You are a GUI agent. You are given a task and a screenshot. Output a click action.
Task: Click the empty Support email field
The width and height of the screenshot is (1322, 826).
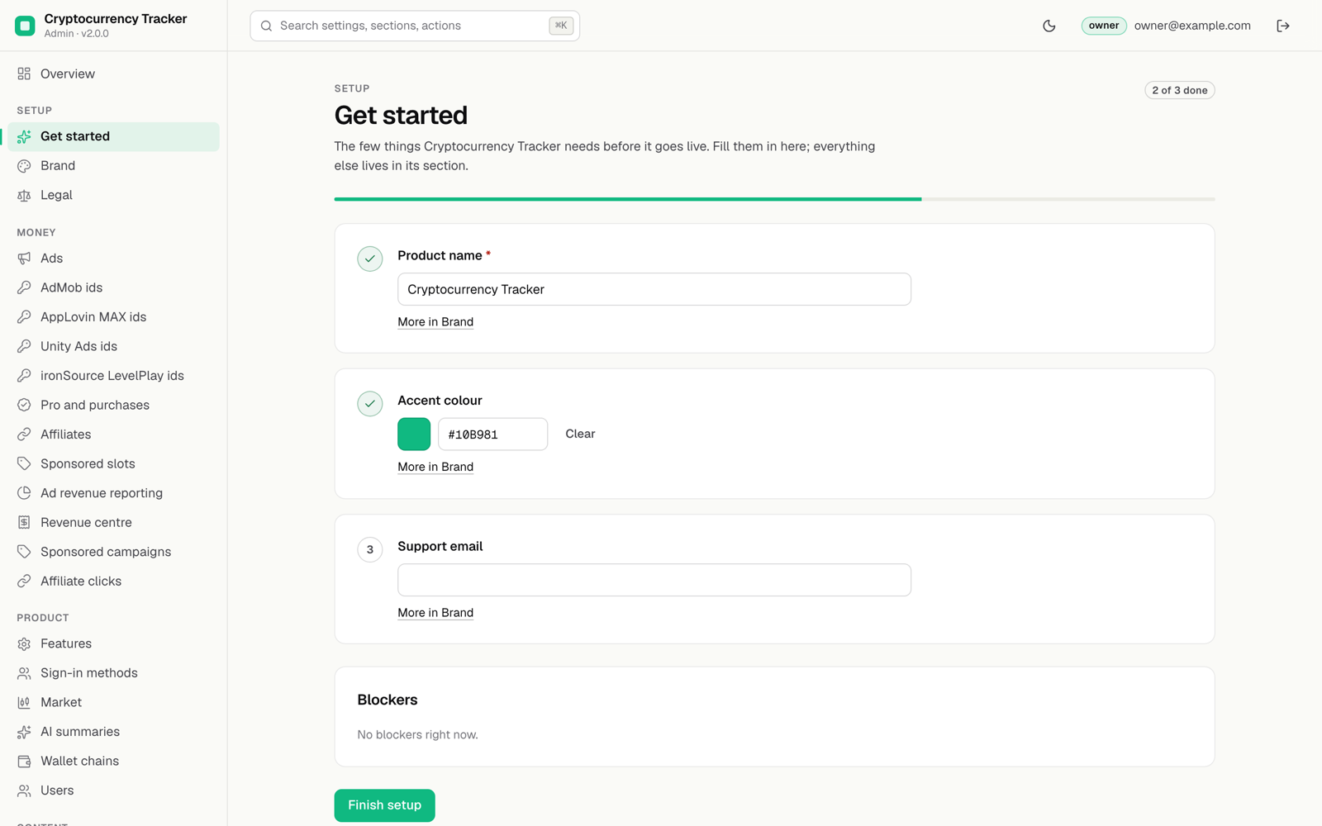click(654, 580)
